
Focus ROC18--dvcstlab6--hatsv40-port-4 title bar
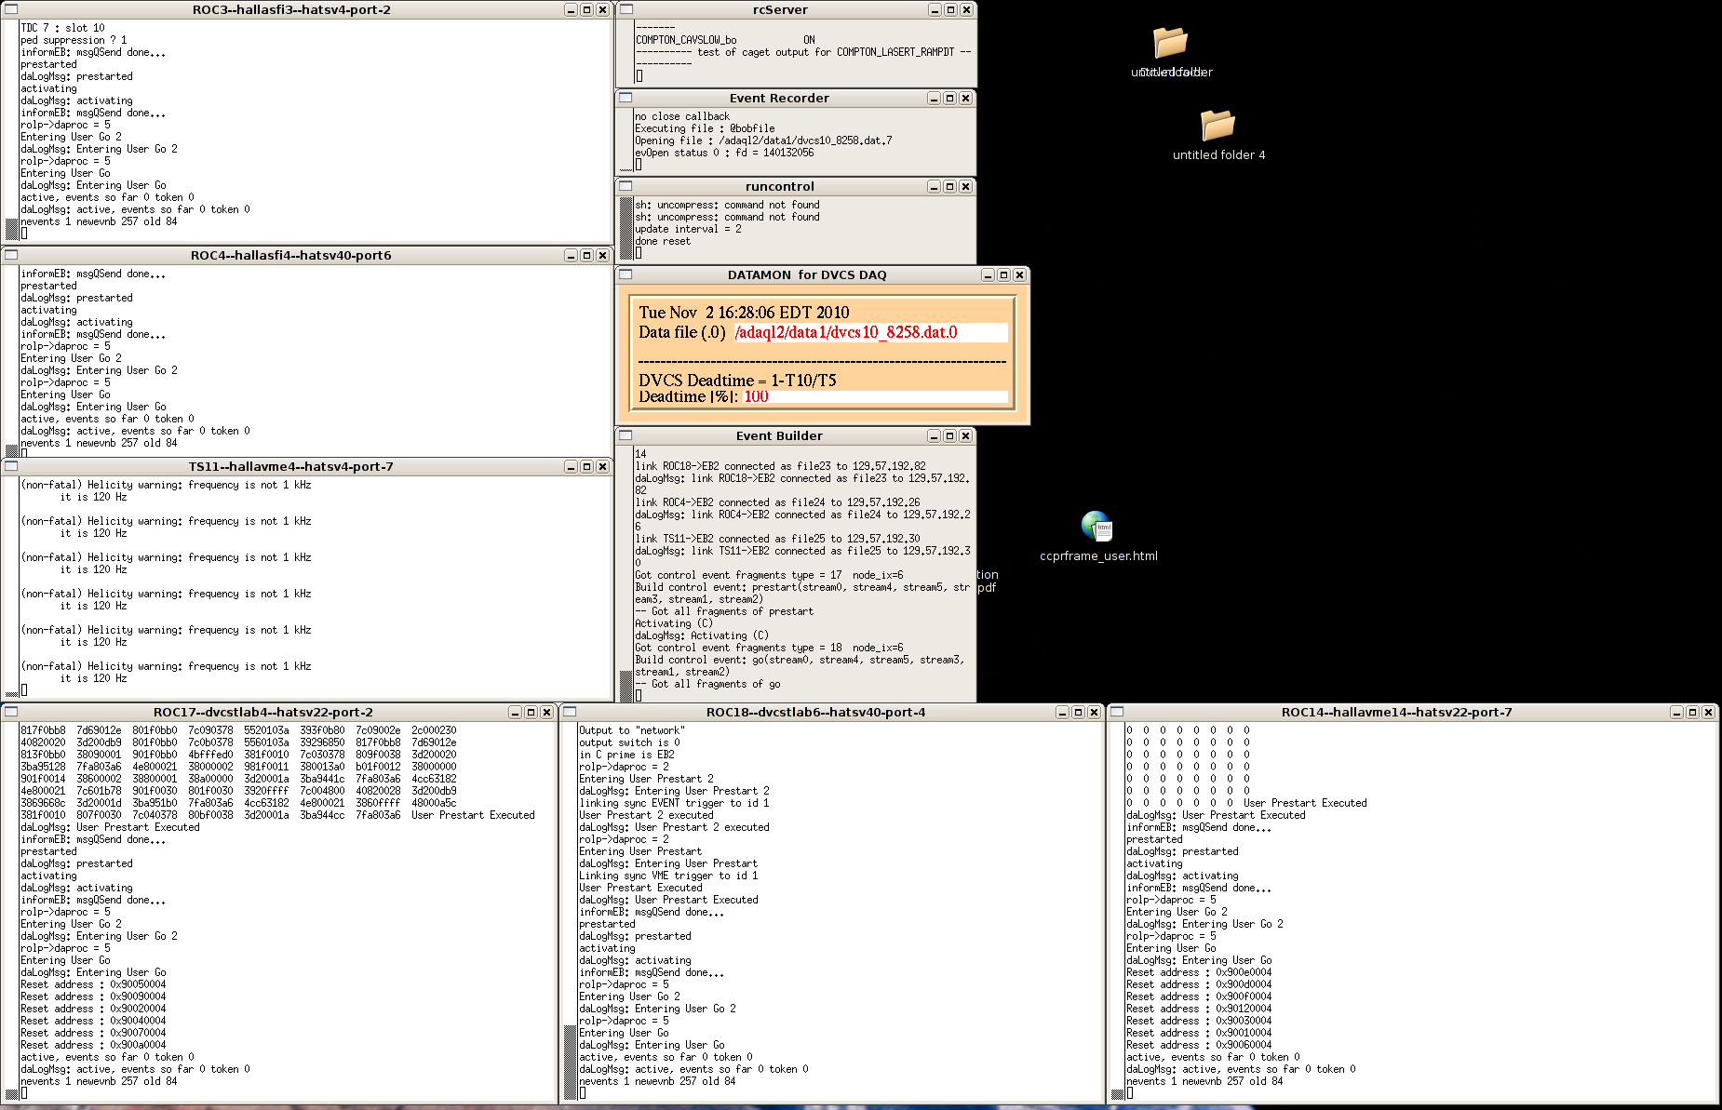(x=815, y=712)
